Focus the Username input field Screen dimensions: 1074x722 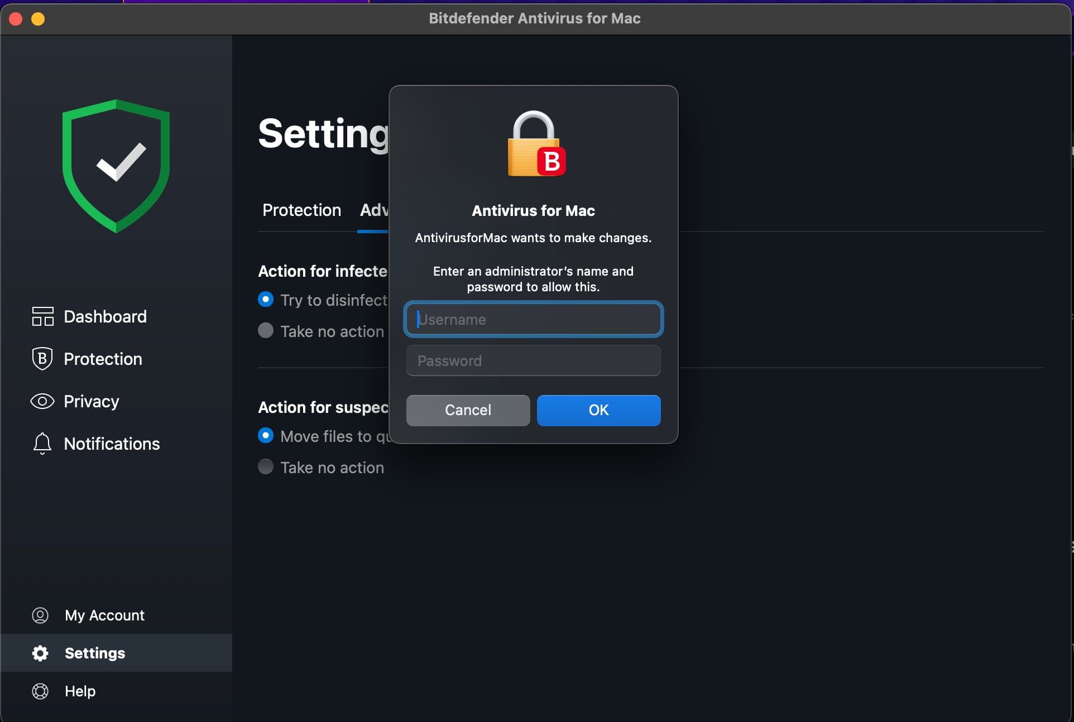point(533,319)
